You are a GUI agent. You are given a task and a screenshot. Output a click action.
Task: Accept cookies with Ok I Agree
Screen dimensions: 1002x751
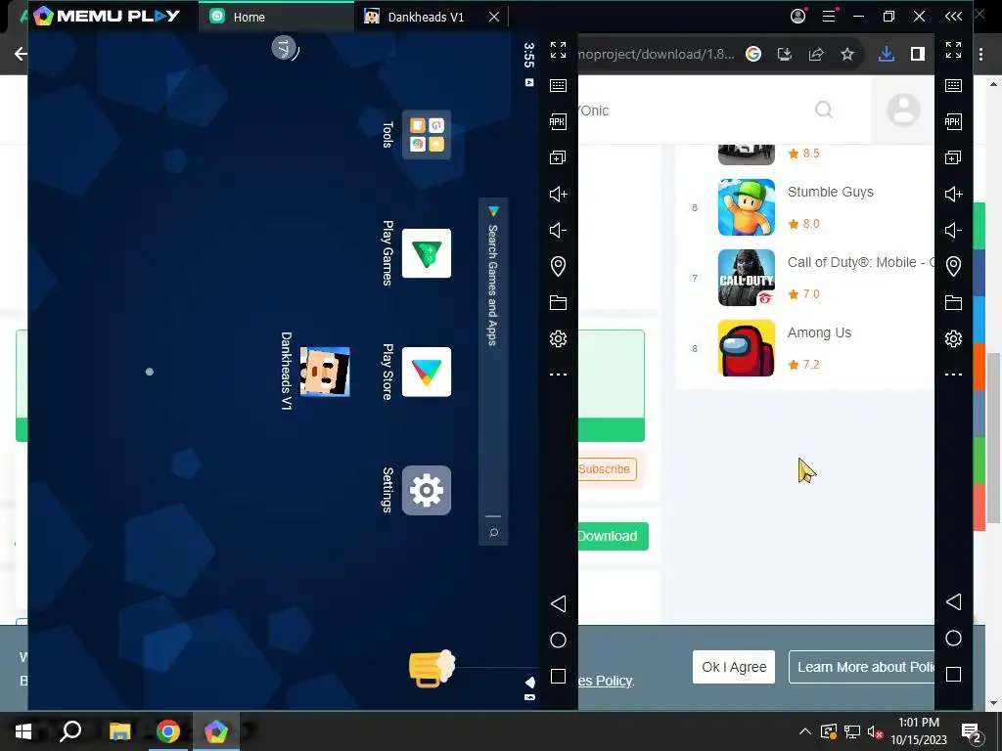coord(734,667)
